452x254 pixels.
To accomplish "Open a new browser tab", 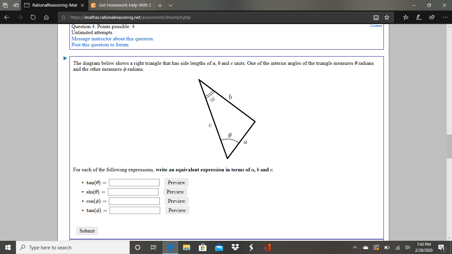I will 160,5.
